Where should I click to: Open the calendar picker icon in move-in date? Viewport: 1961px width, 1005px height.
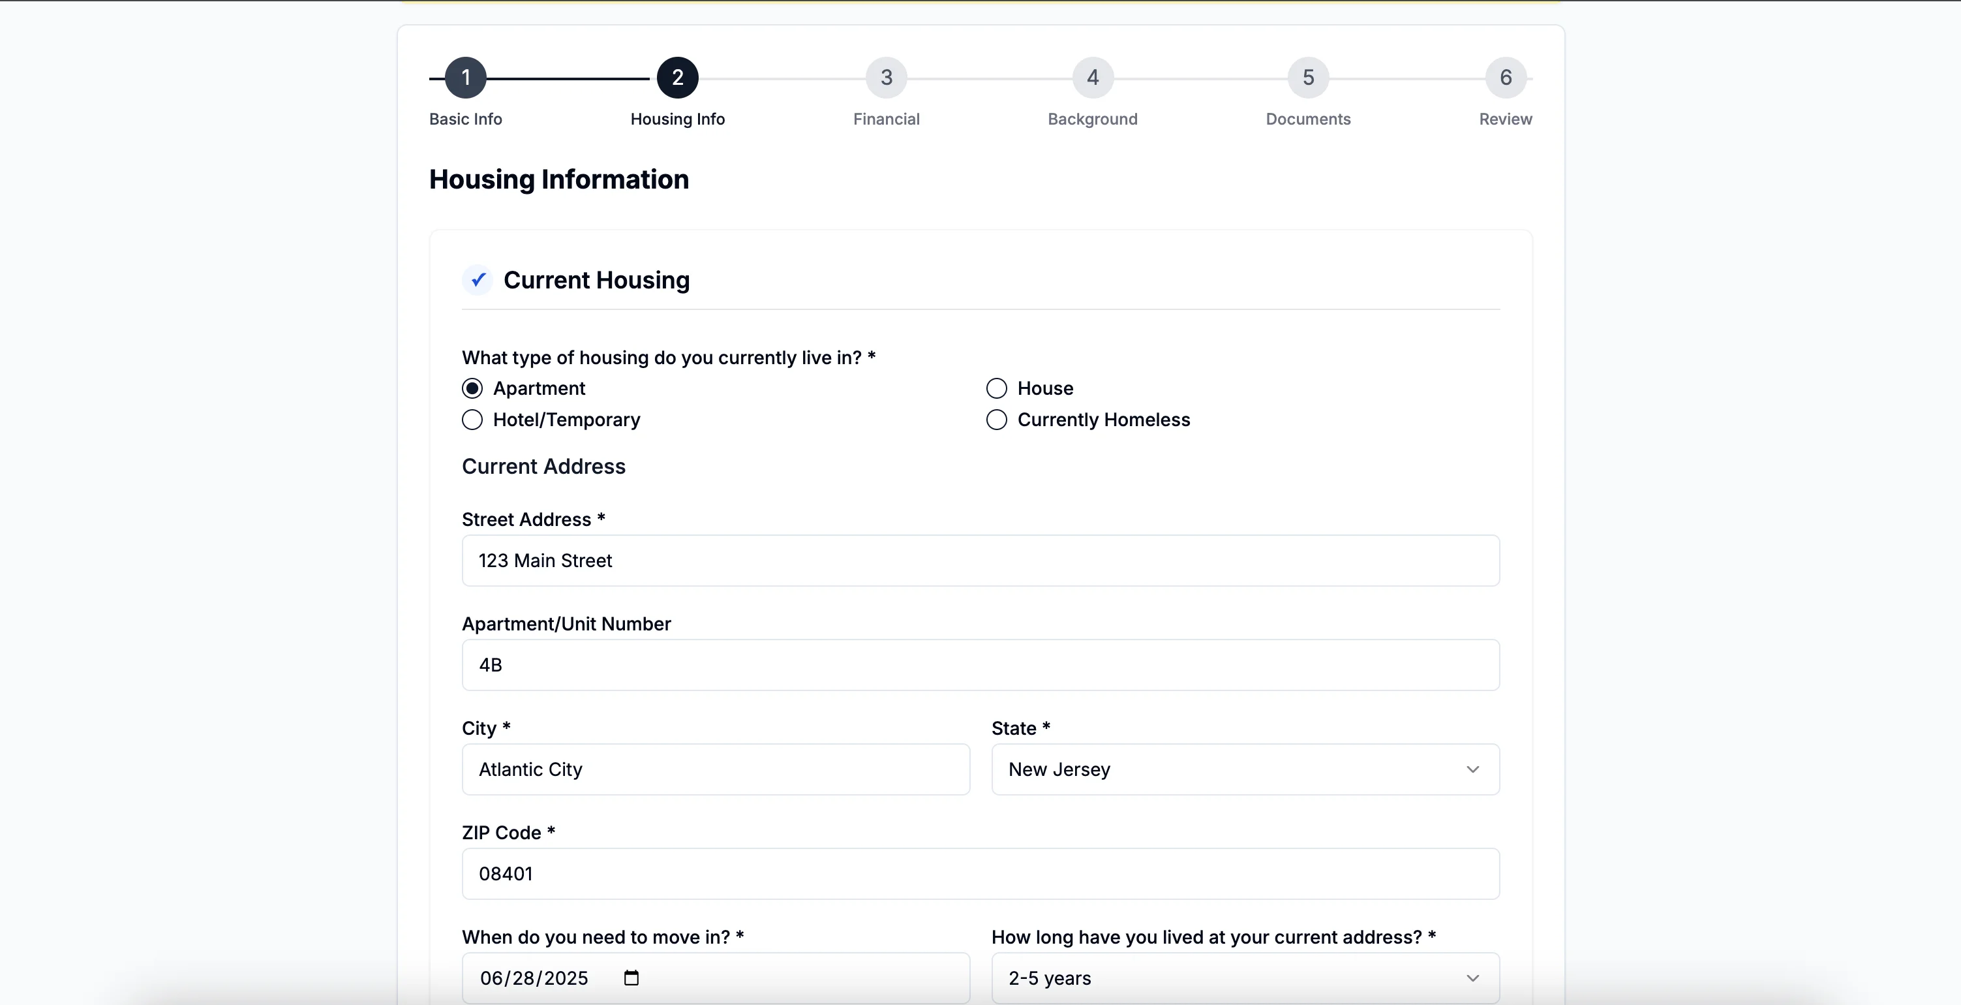point(631,978)
